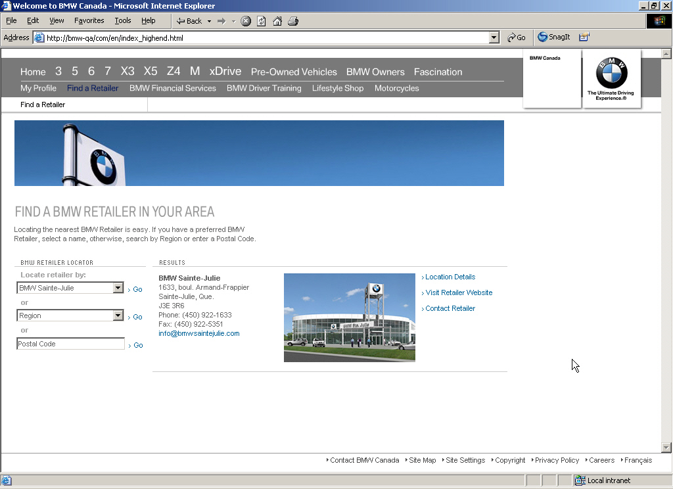Open Privacy Policy footer link
The width and height of the screenshot is (673, 489).
[x=555, y=460]
